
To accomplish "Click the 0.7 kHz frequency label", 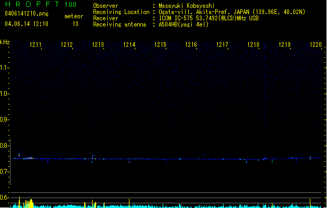I will coord(4,172).
